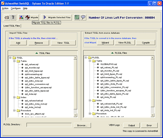This screenshot has height=138, width=163.
Task: View the Error log button
Action: [x=149, y=125]
